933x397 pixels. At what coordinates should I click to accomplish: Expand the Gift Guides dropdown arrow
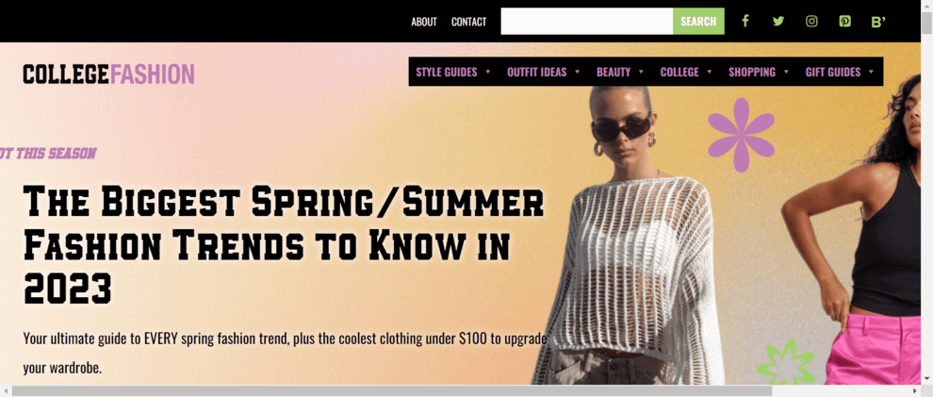[871, 72]
